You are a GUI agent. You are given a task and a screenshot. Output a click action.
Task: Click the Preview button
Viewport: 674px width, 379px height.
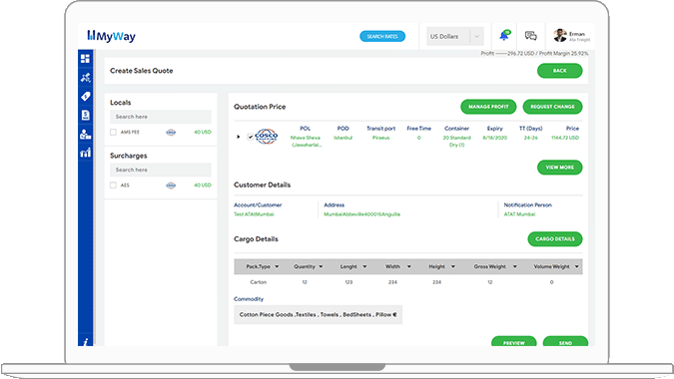[x=513, y=342]
